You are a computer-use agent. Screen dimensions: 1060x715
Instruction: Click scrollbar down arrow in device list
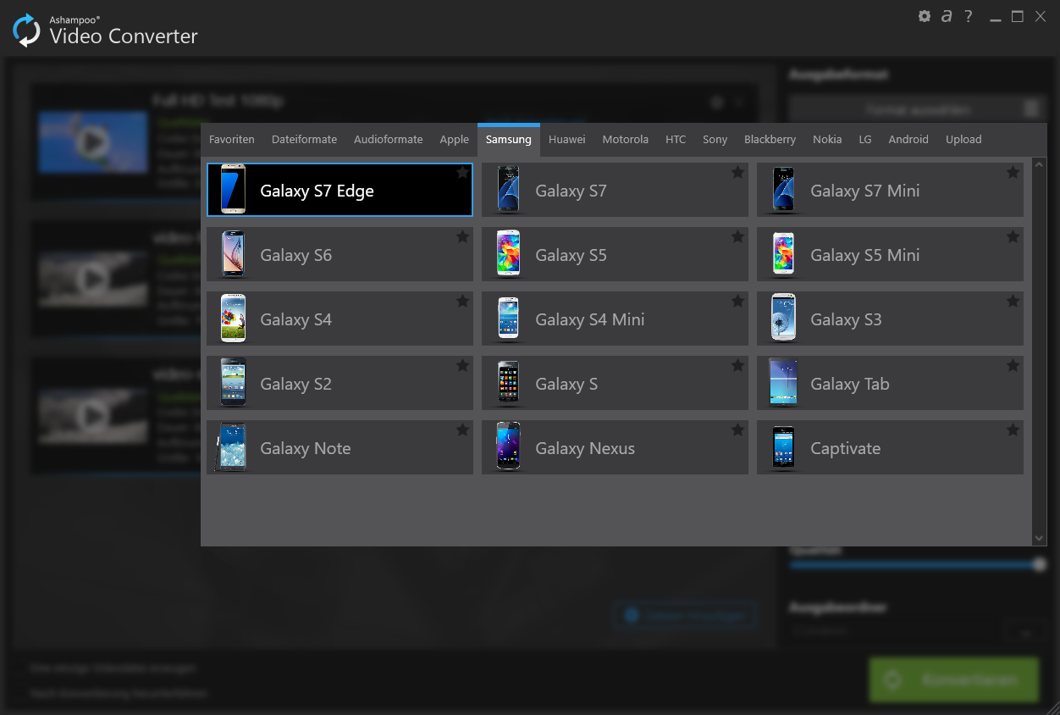click(x=1040, y=538)
